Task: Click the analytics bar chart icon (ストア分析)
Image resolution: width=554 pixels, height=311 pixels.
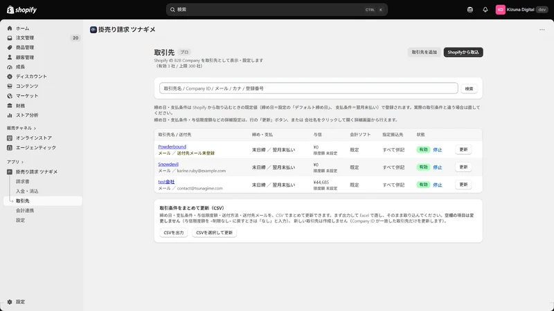Action: [10, 115]
